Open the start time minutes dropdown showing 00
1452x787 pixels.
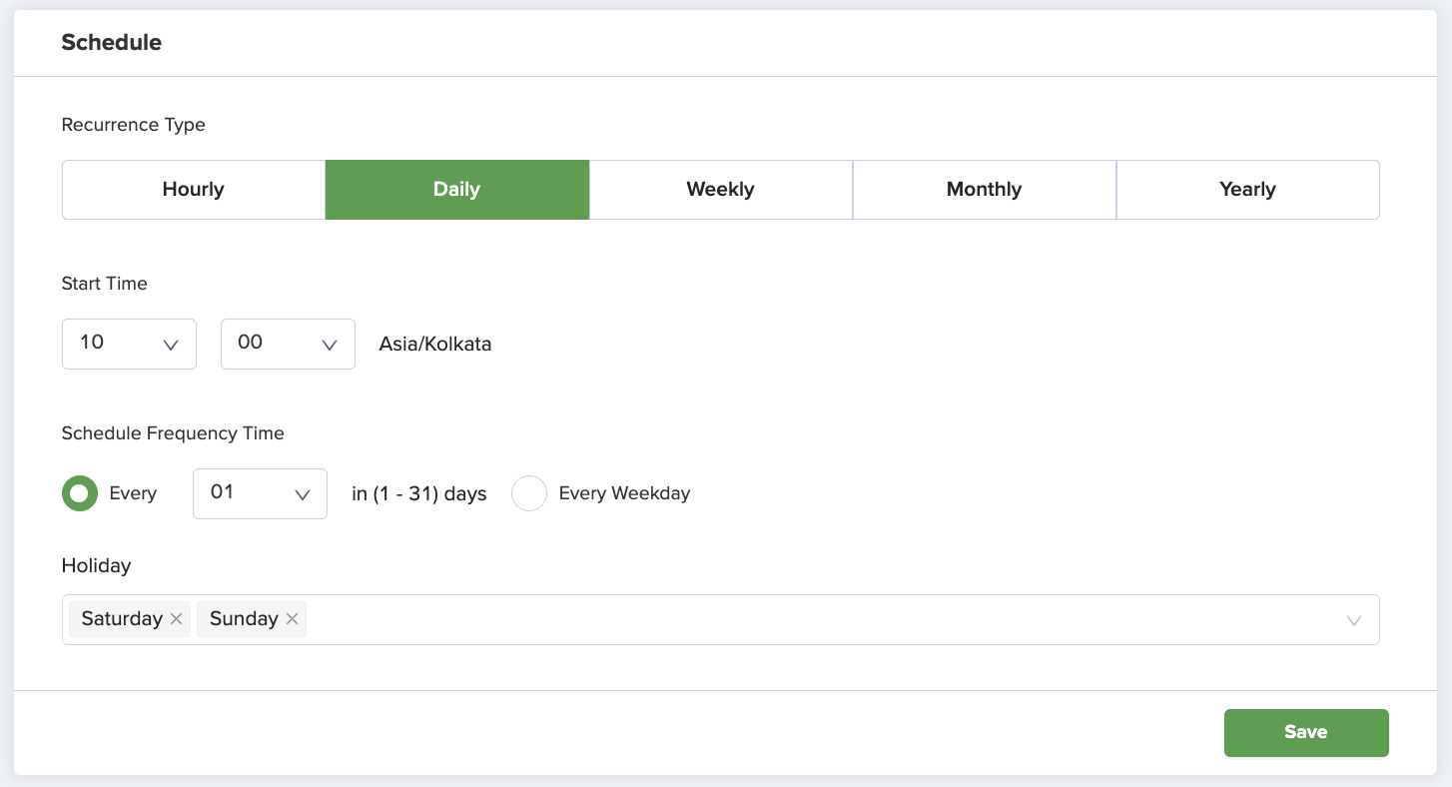(x=288, y=344)
